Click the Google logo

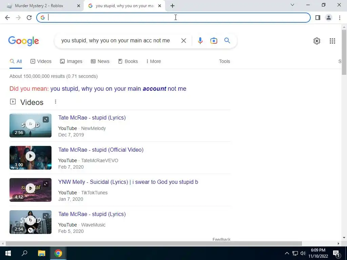pos(23,41)
